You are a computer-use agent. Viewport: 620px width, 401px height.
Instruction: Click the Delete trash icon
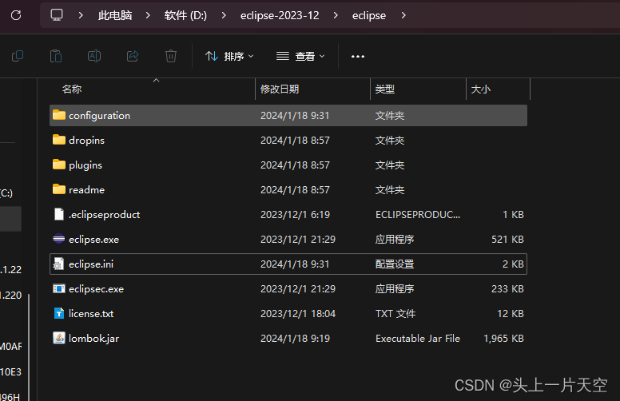171,56
